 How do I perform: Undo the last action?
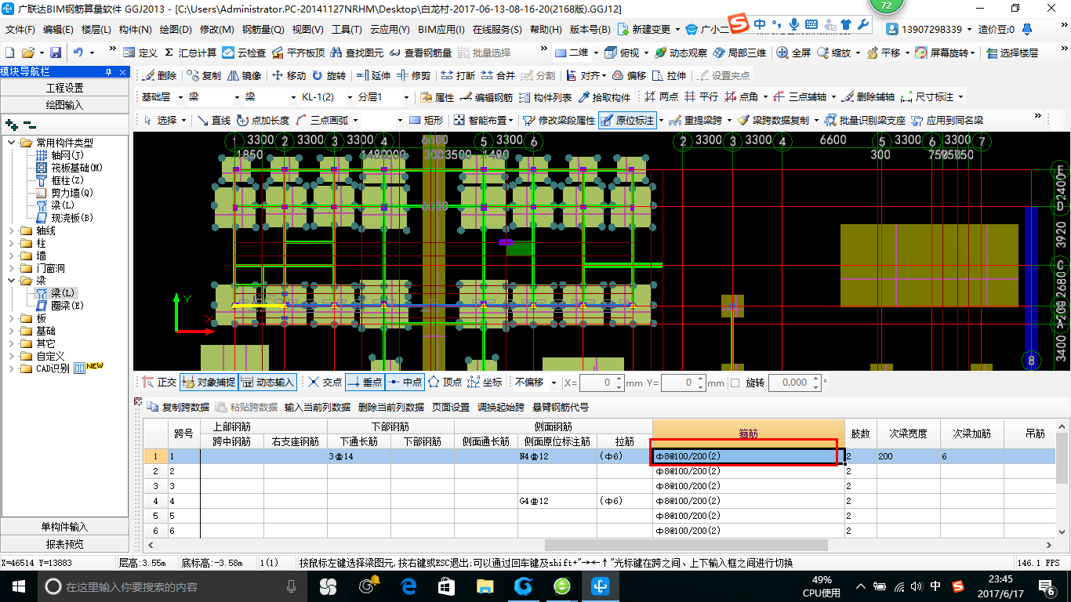[x=78, y=53]
